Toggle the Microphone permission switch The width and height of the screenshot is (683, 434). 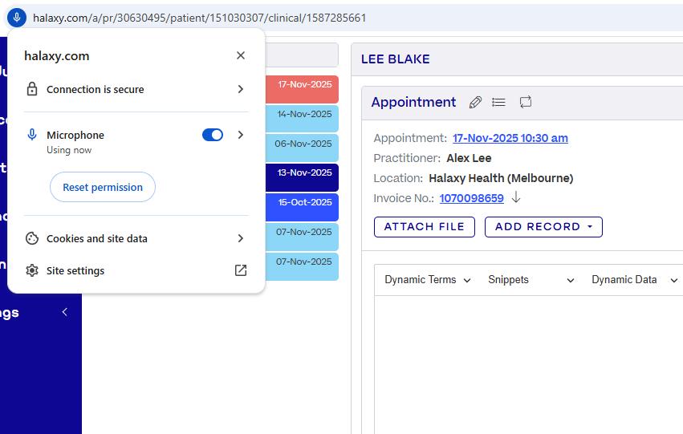(x=213, y=135)
